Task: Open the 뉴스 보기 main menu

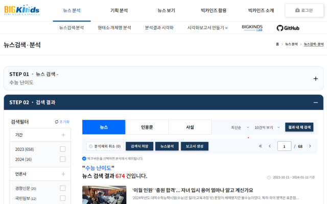Action: [166, 10]
